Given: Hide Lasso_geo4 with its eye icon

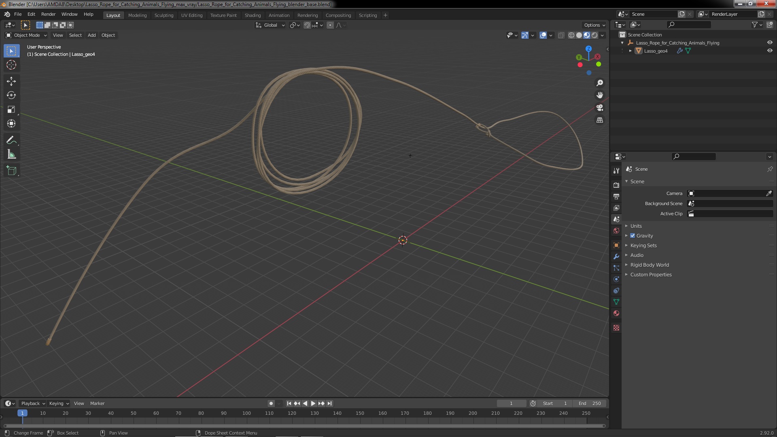Looking at the screenshot, I should [770, 51].
